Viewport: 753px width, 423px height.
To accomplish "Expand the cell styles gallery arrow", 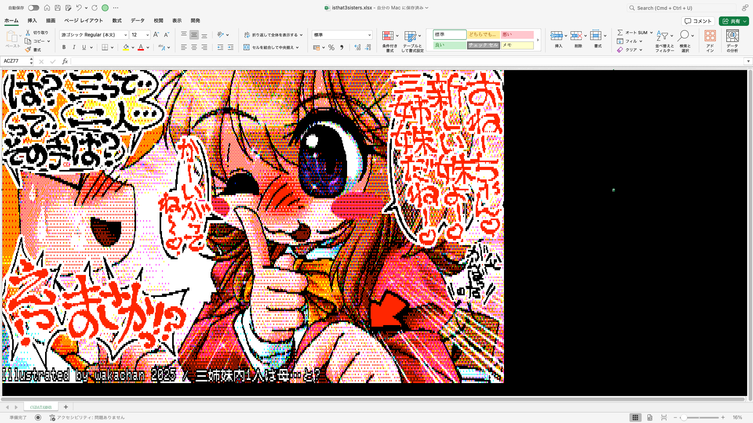I will (x=538, y=40).
